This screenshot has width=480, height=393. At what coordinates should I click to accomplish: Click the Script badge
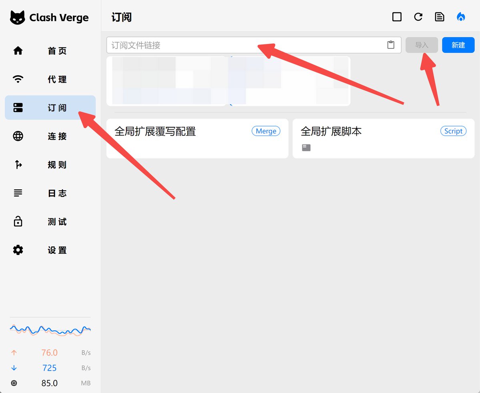(x=453, y=131)
